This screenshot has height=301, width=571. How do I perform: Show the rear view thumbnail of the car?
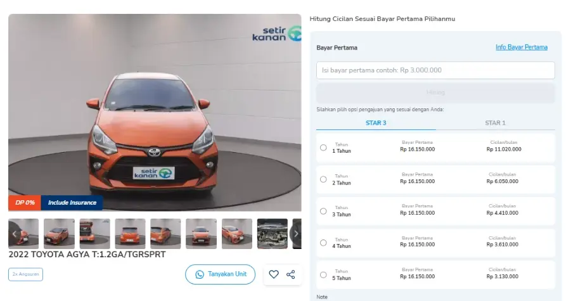pos(130,234)
